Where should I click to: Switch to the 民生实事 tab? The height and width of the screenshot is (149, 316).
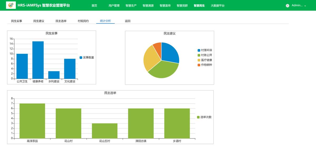(x=17, y=21)
